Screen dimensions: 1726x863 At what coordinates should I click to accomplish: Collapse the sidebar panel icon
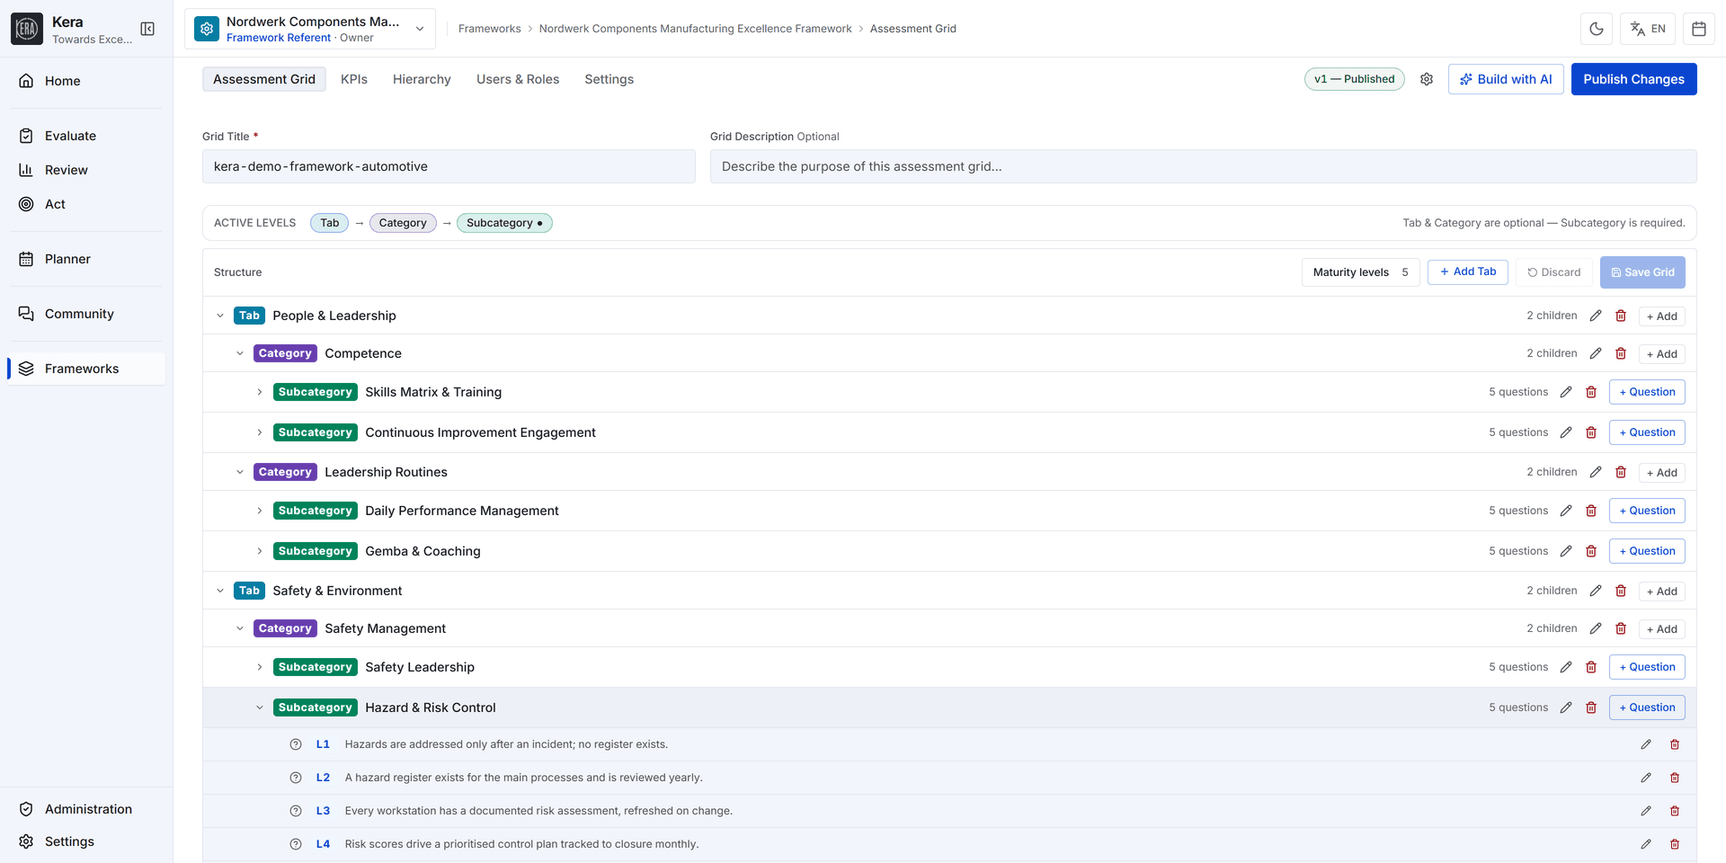pyautogui.click(x=147, y=29)
